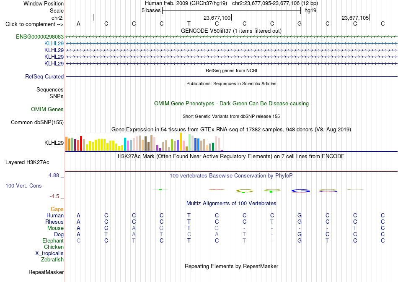The height and width of the screenshot is (282, 398).
Task: Select the Human species row label
Action: pos(55,215)
